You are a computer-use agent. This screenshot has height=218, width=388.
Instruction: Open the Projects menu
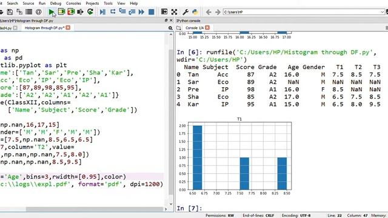click(92, 4)
